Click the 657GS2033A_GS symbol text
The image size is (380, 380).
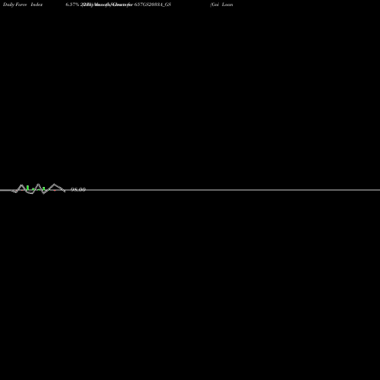tap(153, 5)
